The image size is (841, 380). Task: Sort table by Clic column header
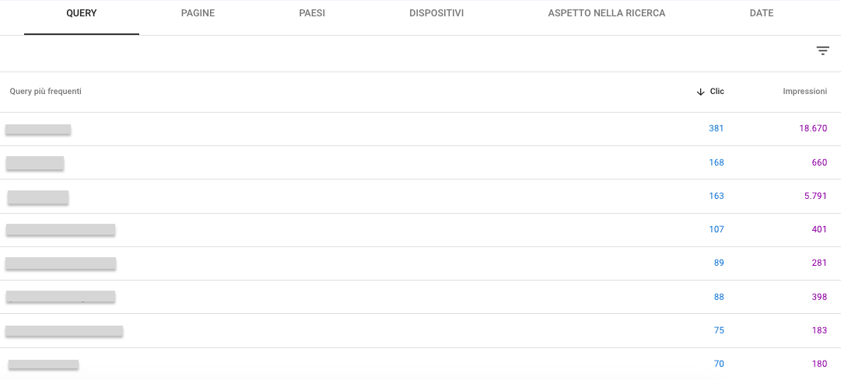click(717, 92)
